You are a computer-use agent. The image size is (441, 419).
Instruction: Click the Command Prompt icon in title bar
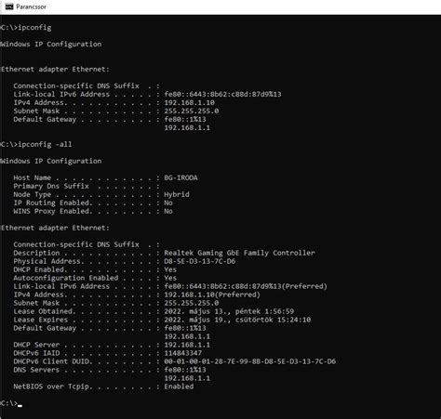point(9,7)
